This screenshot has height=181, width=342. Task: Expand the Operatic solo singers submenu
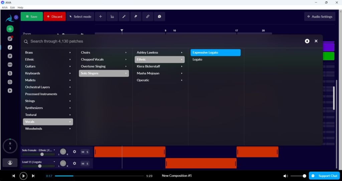click(x=160, y=80)
